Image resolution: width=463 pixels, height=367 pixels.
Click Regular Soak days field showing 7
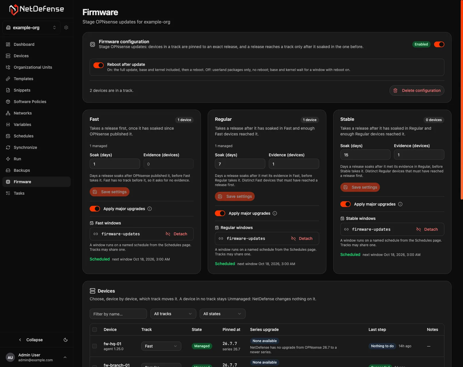[x=240, y=164]
